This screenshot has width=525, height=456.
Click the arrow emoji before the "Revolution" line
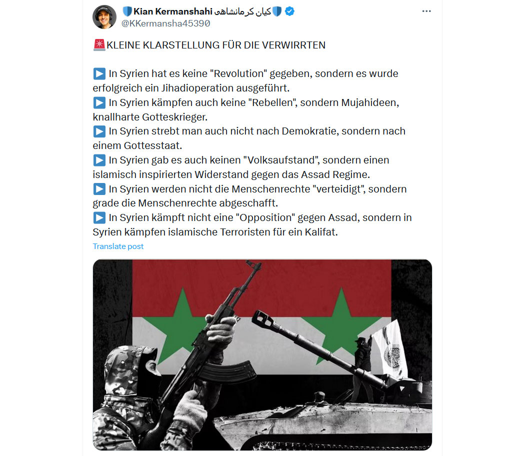coord(99,73)
